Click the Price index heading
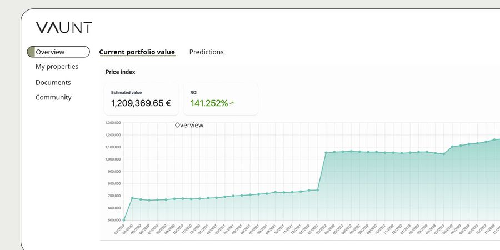This screenshot has height=250, width=500. point(120,72)
